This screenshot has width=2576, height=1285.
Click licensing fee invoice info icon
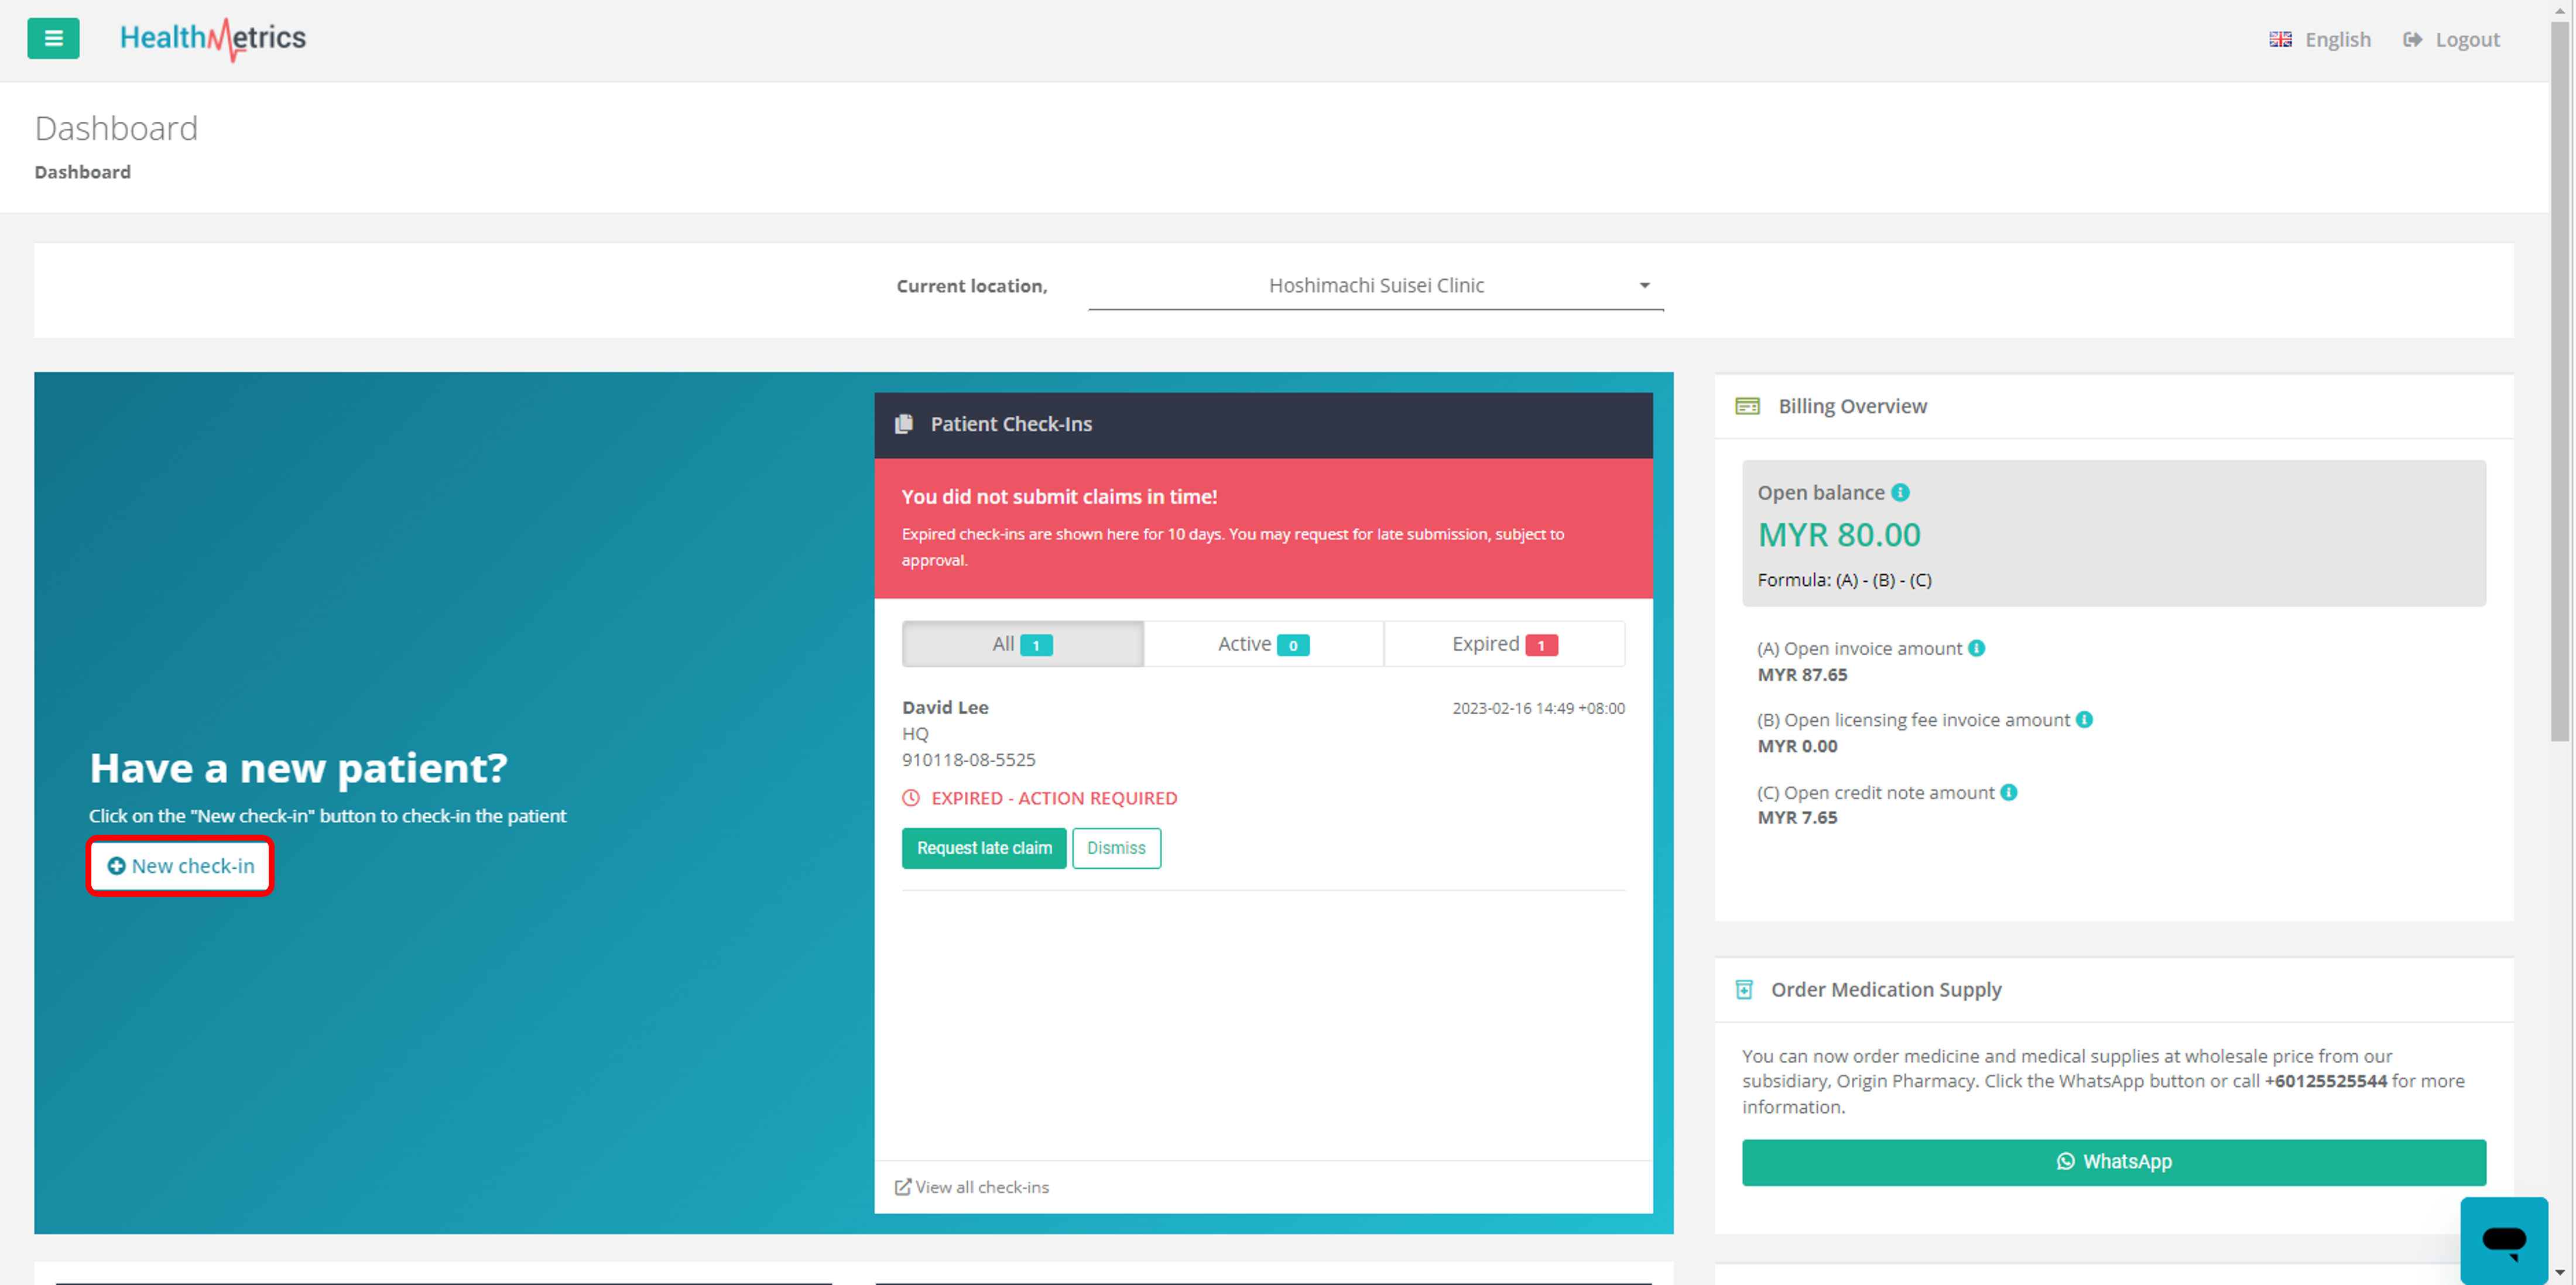(x=2084, y=719)
